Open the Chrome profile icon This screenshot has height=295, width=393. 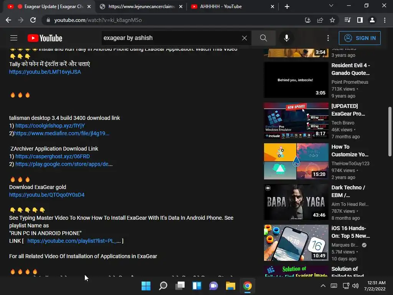click(x=372, y=20)
